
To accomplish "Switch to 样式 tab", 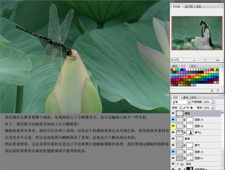I will click(193, 66).
